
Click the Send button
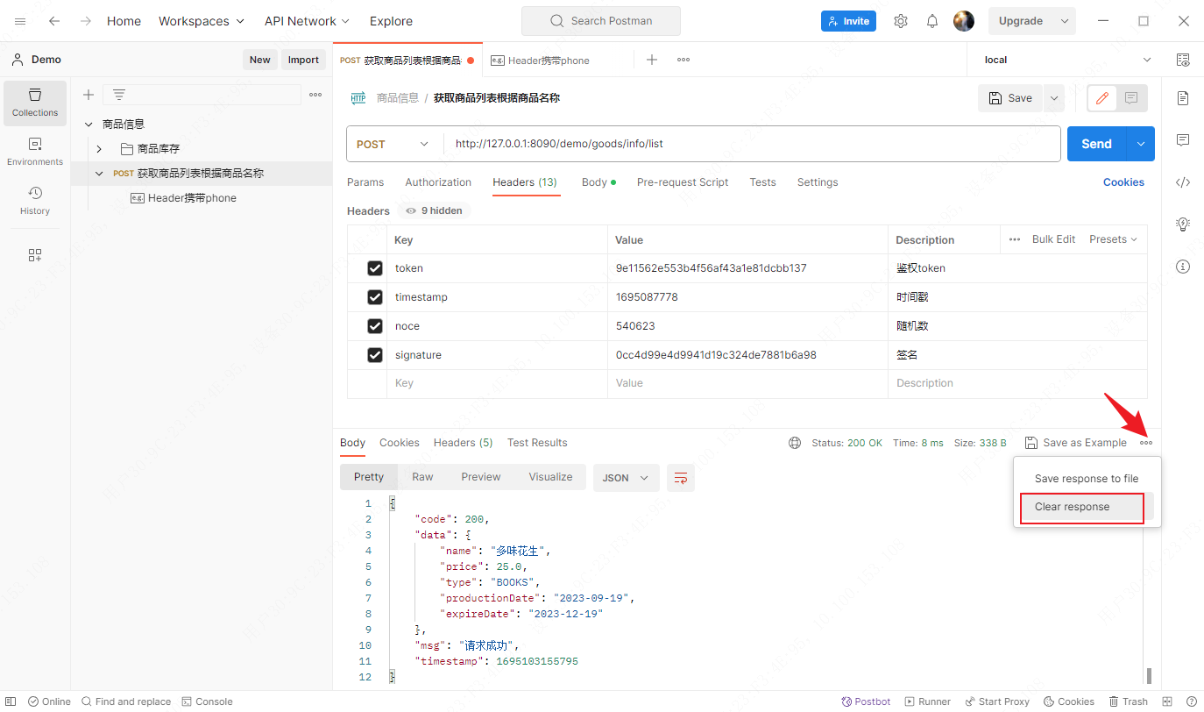click(x=1096, y=144)
